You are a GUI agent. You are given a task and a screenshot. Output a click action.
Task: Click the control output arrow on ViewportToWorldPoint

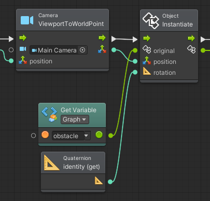(x=102, y=38)
